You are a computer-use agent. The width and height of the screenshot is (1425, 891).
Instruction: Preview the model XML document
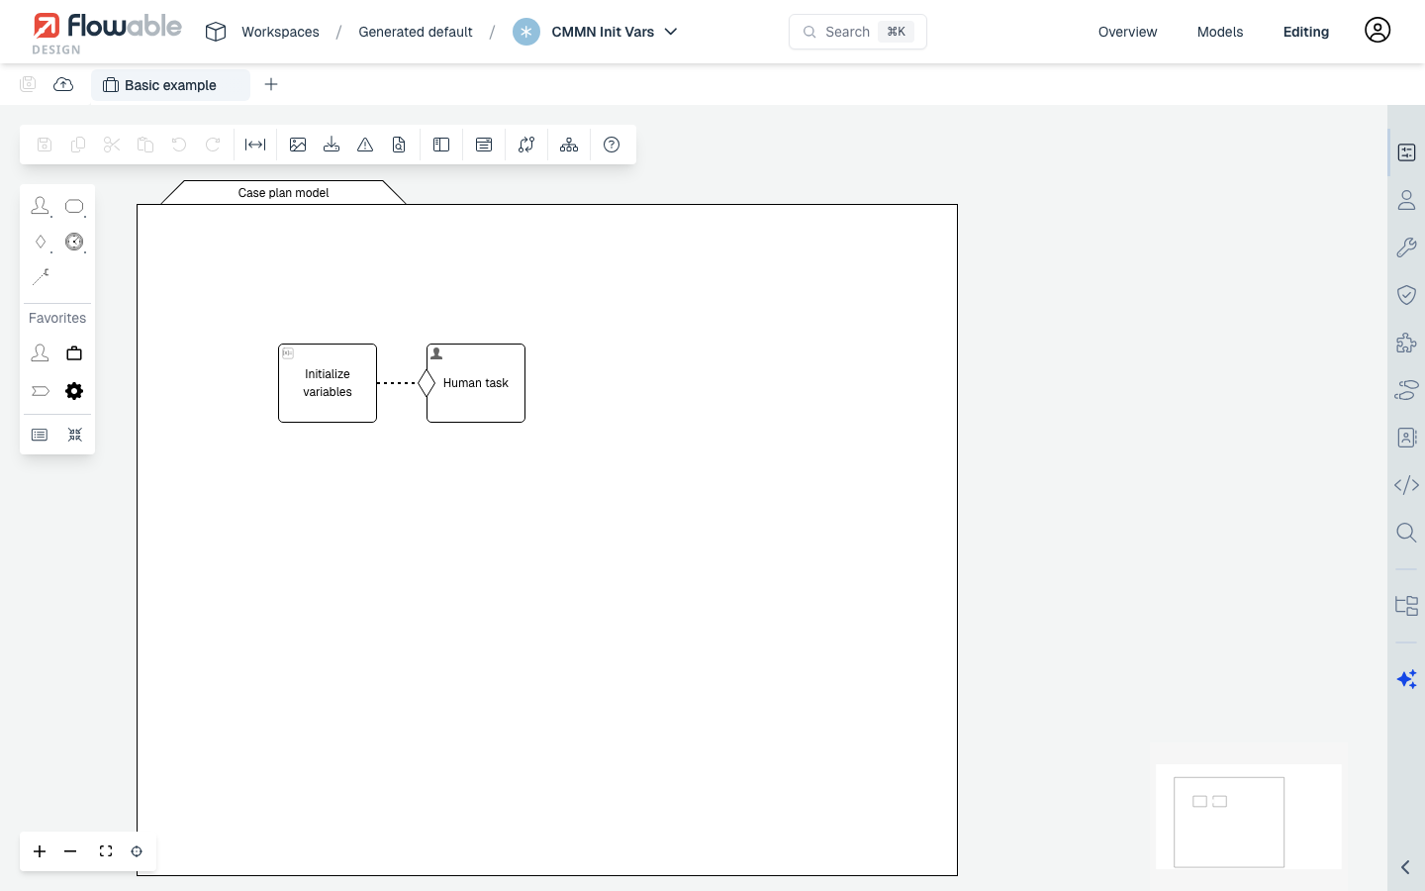399,145
